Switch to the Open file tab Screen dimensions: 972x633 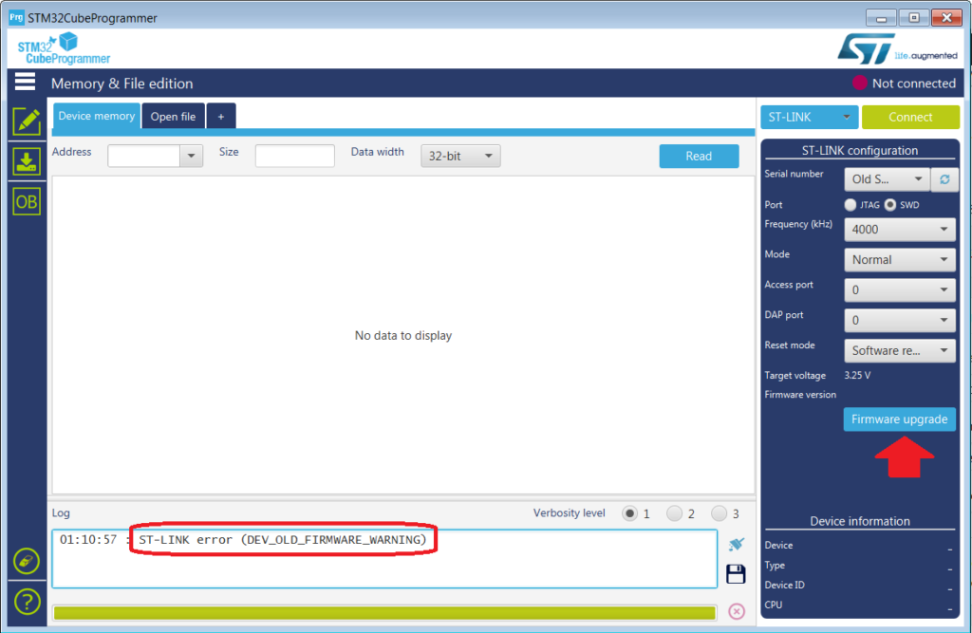(x=173, y=116)
